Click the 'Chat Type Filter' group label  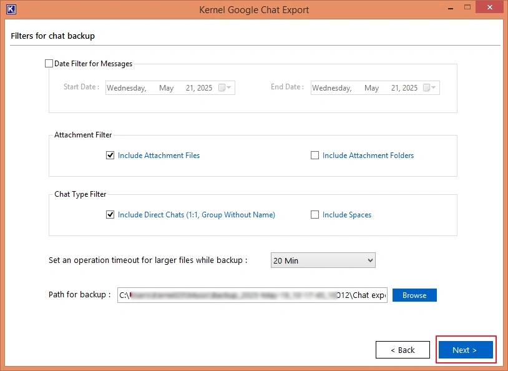tap(81, 194)
